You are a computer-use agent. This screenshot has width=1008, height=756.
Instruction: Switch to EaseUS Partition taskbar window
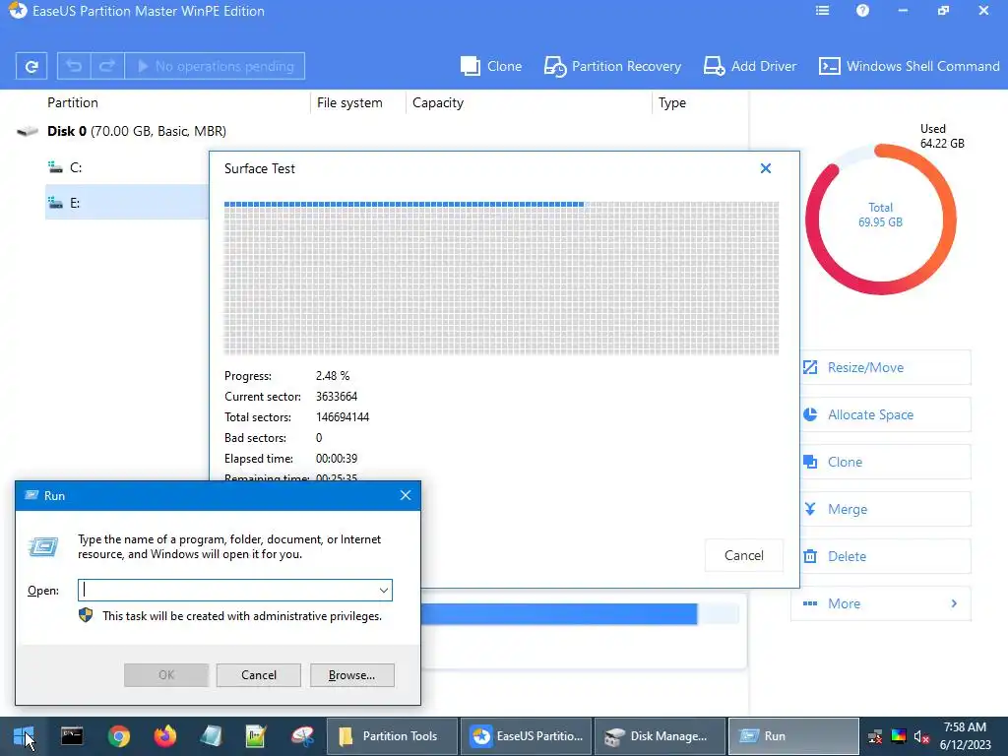(527, 736)
